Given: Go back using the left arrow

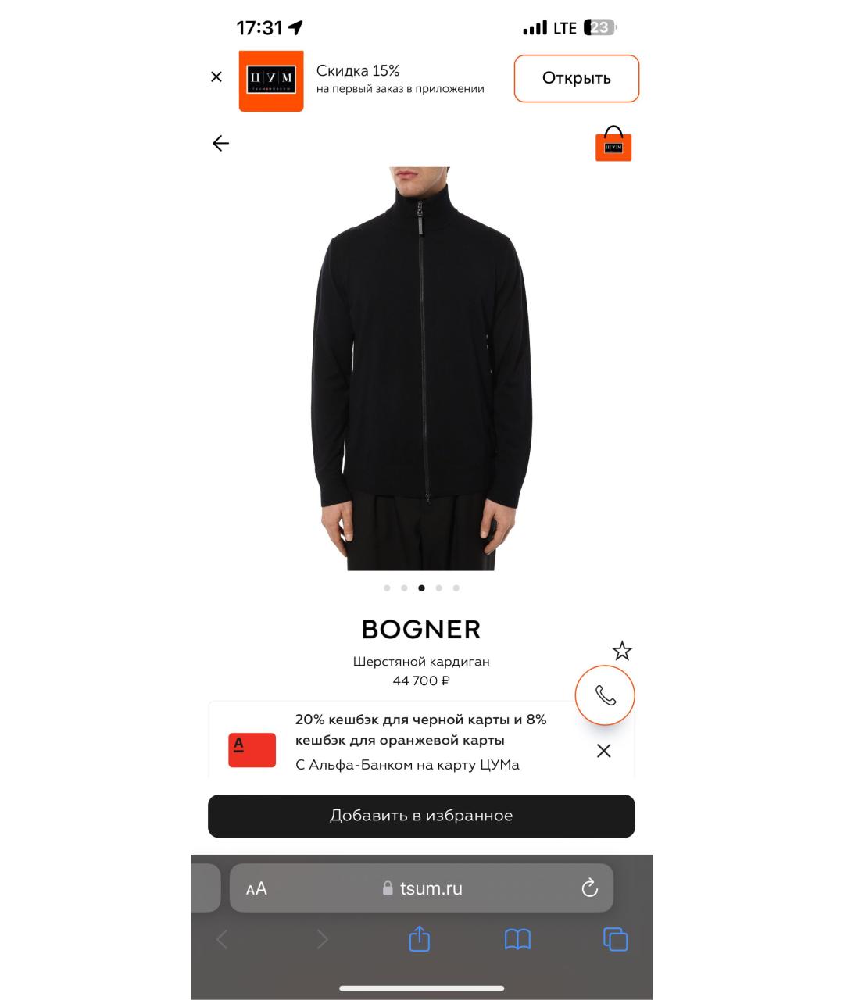Looking at the screenshot, I should click(221, 143).
